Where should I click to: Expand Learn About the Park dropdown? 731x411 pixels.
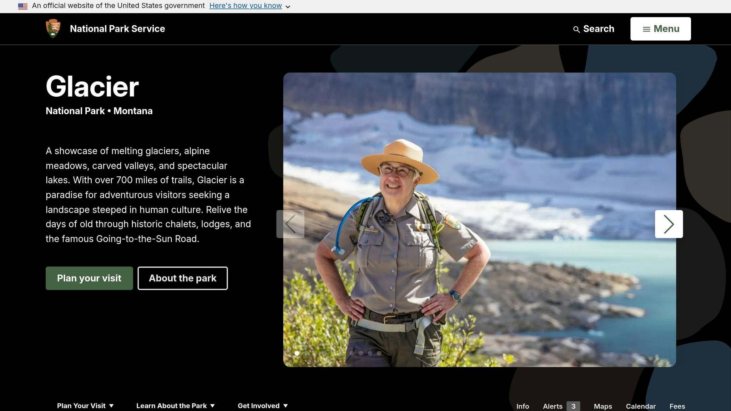click(176, 406)
